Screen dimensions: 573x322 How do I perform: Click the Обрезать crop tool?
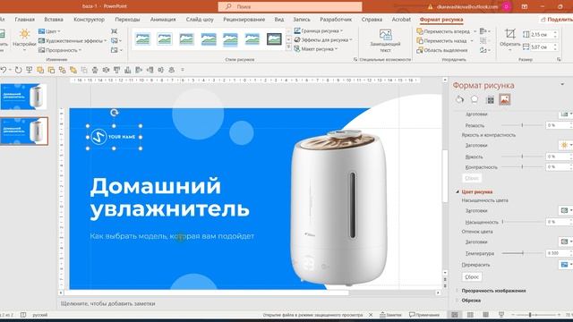(509, 39)
